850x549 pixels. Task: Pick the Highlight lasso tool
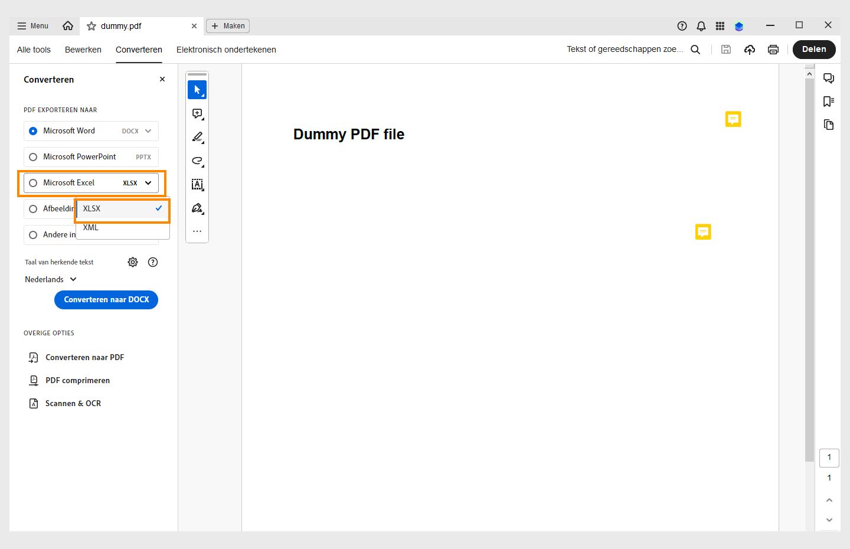197,161
